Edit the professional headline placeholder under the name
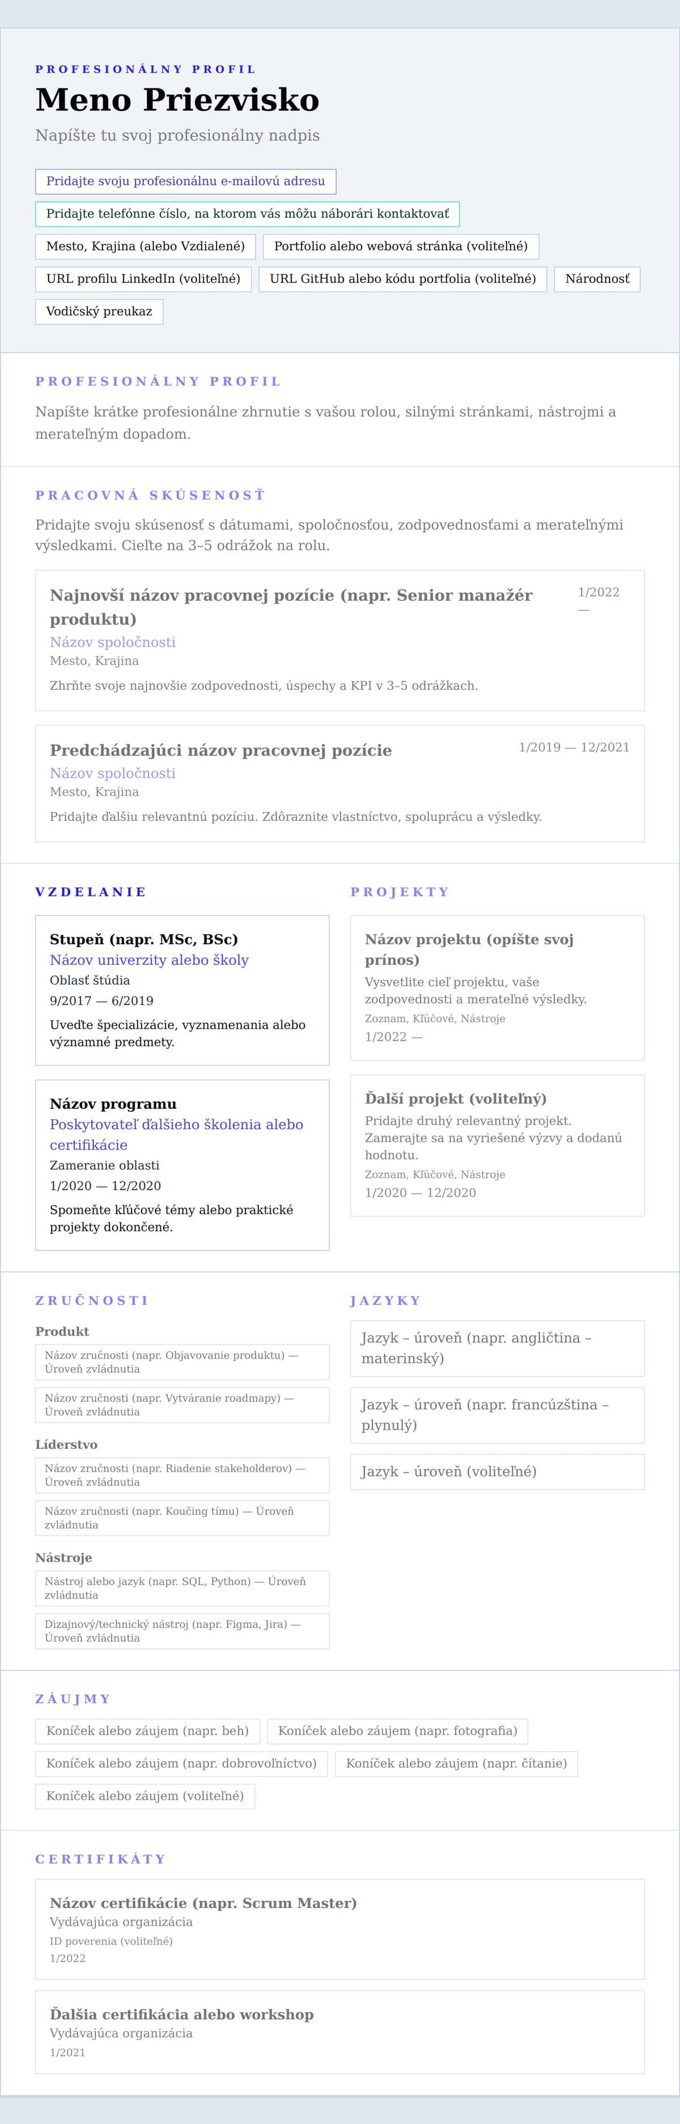The image size is (680, 2124). [177, 135]
